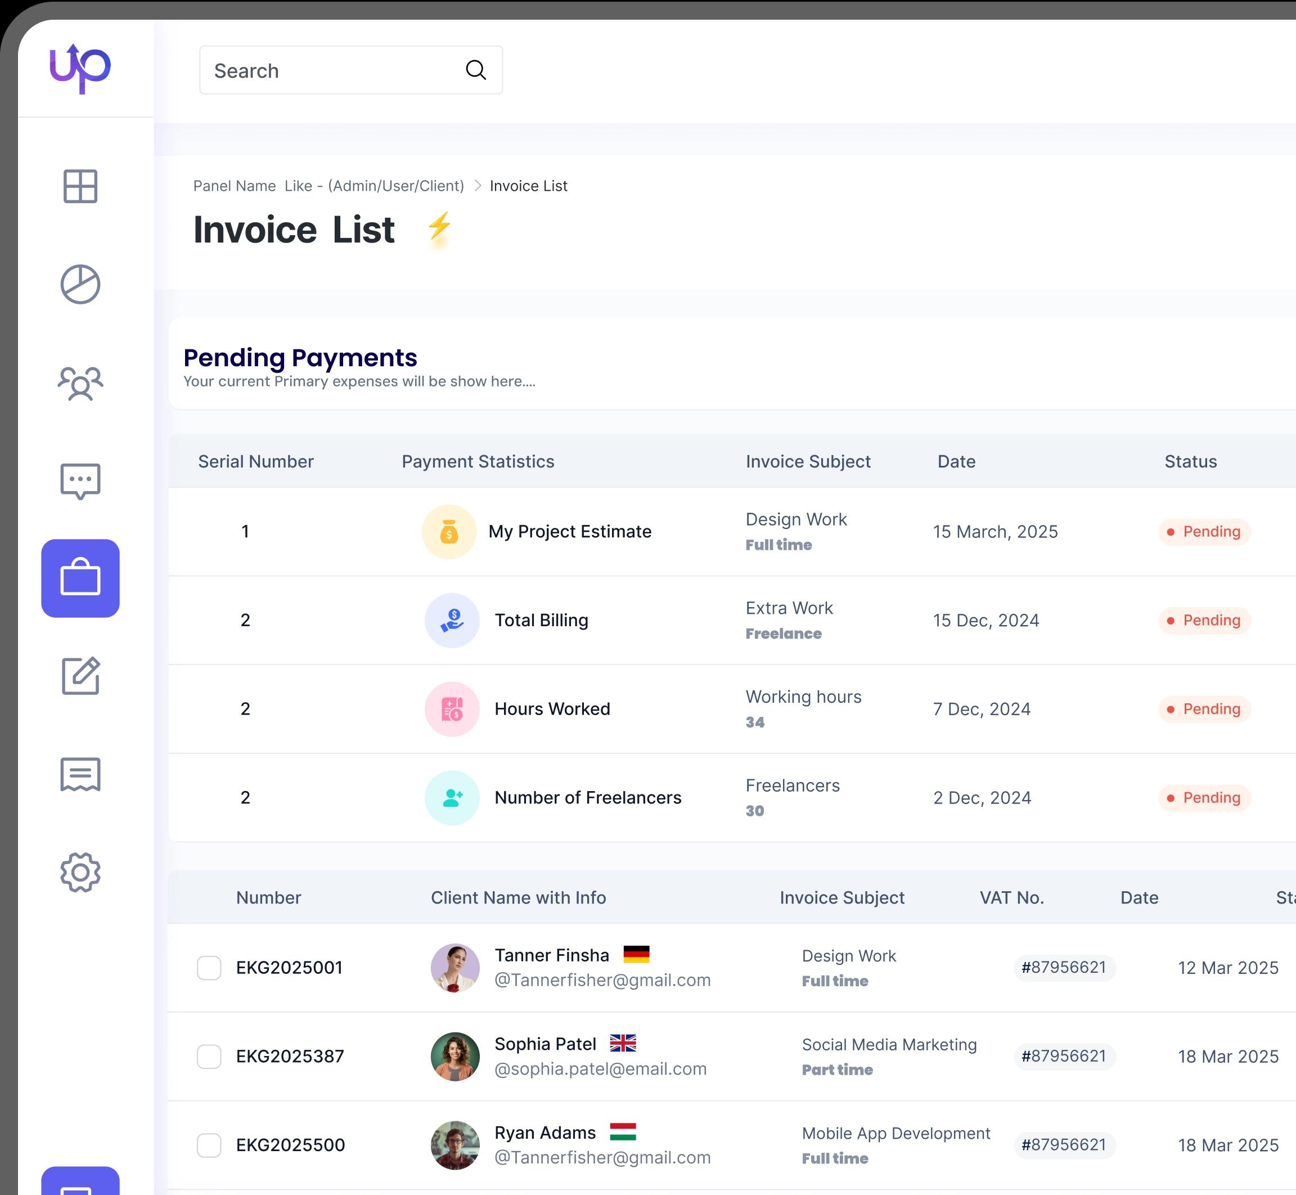Screen dimensions: 1296x1195
Task: Click Social Media Marketing subject
Action: coord(889,1044)
